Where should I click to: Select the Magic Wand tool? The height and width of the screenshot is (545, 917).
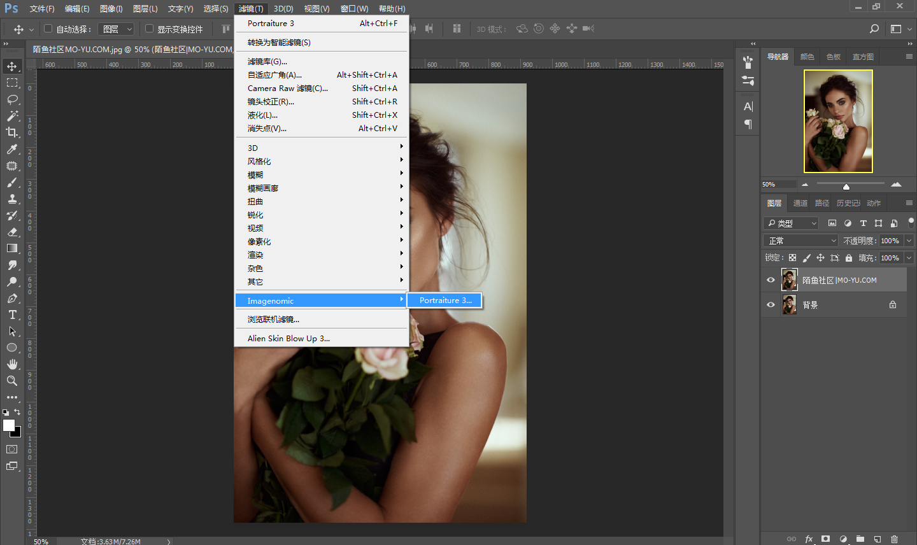tap(12, 116)
